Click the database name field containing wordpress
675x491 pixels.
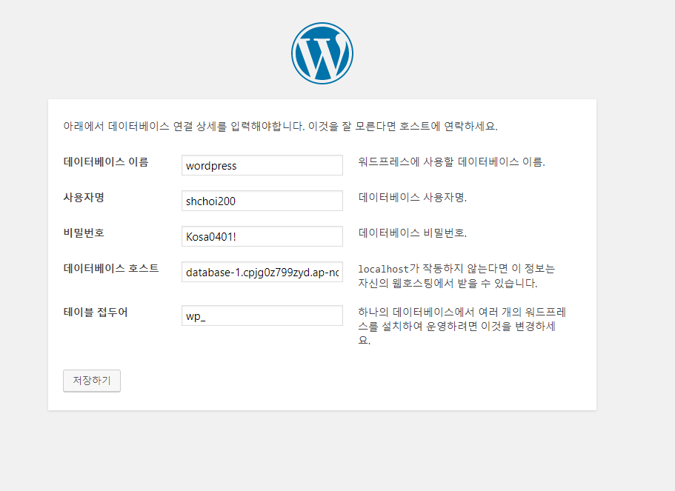(262, 165)
